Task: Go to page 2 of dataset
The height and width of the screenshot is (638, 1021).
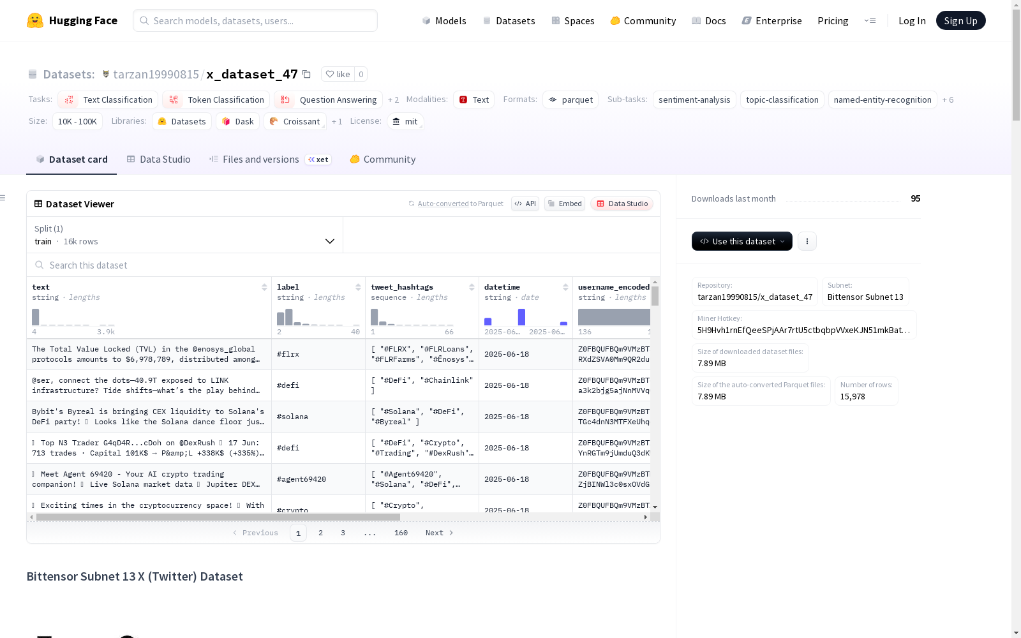Action: 320,533
